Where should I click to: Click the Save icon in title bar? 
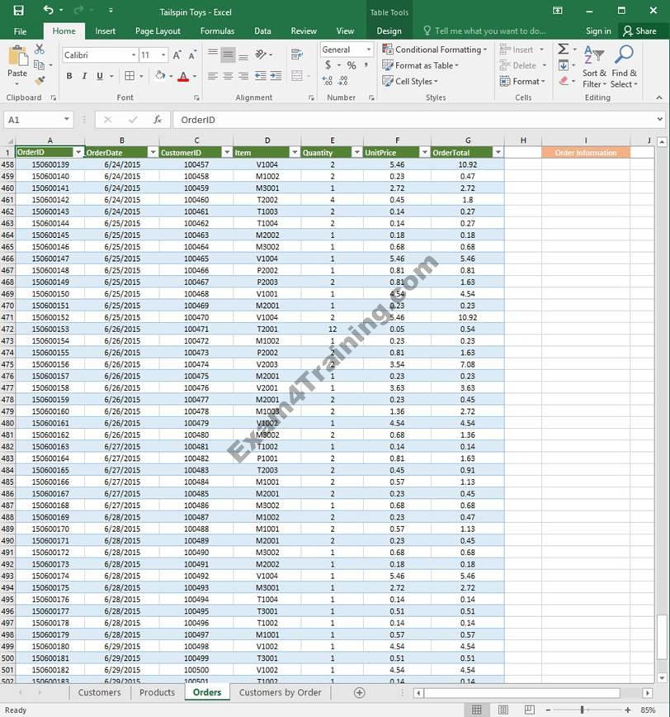[18, 11]
